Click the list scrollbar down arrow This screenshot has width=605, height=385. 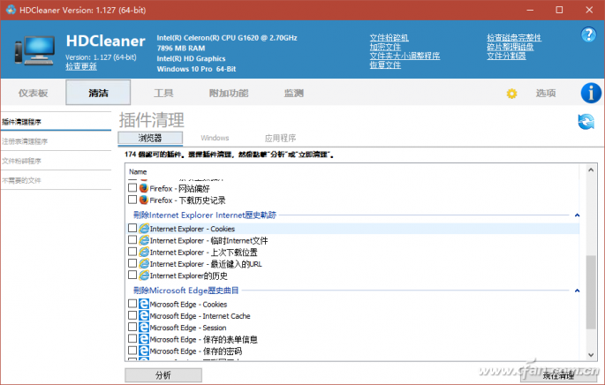tap(591, 354)
